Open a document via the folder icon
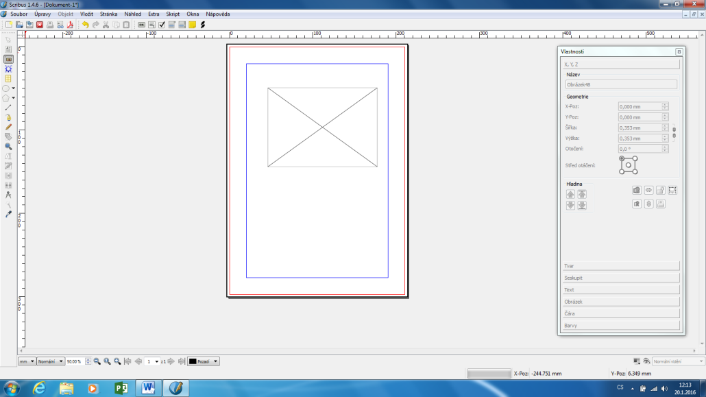 pos(19,25)
